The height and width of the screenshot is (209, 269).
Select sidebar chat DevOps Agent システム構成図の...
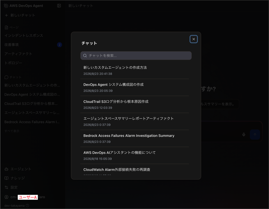point(32,95)
